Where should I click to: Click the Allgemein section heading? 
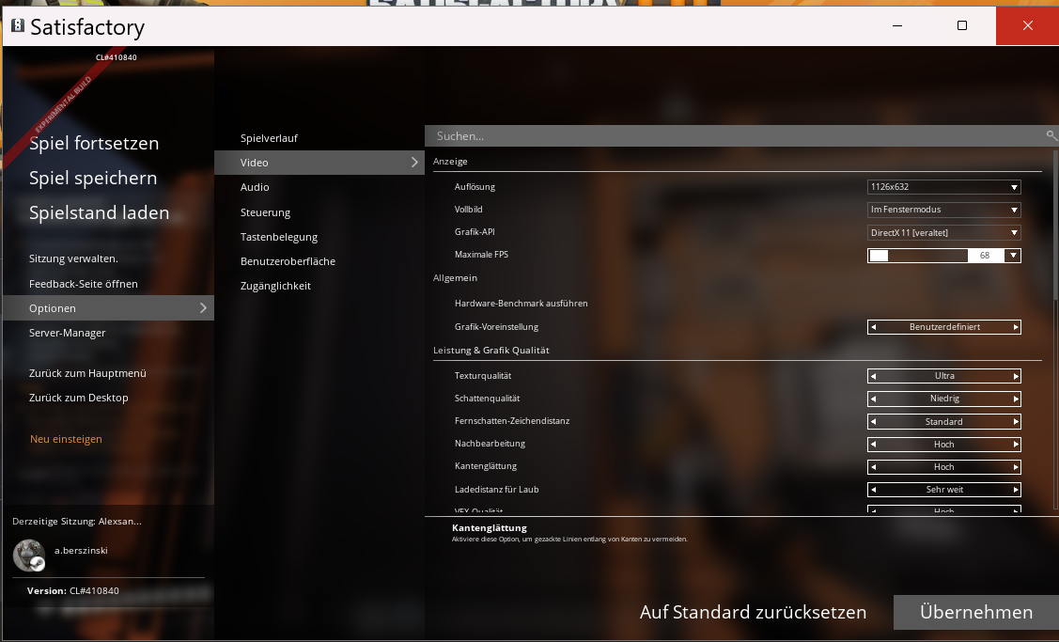(455, 277)
